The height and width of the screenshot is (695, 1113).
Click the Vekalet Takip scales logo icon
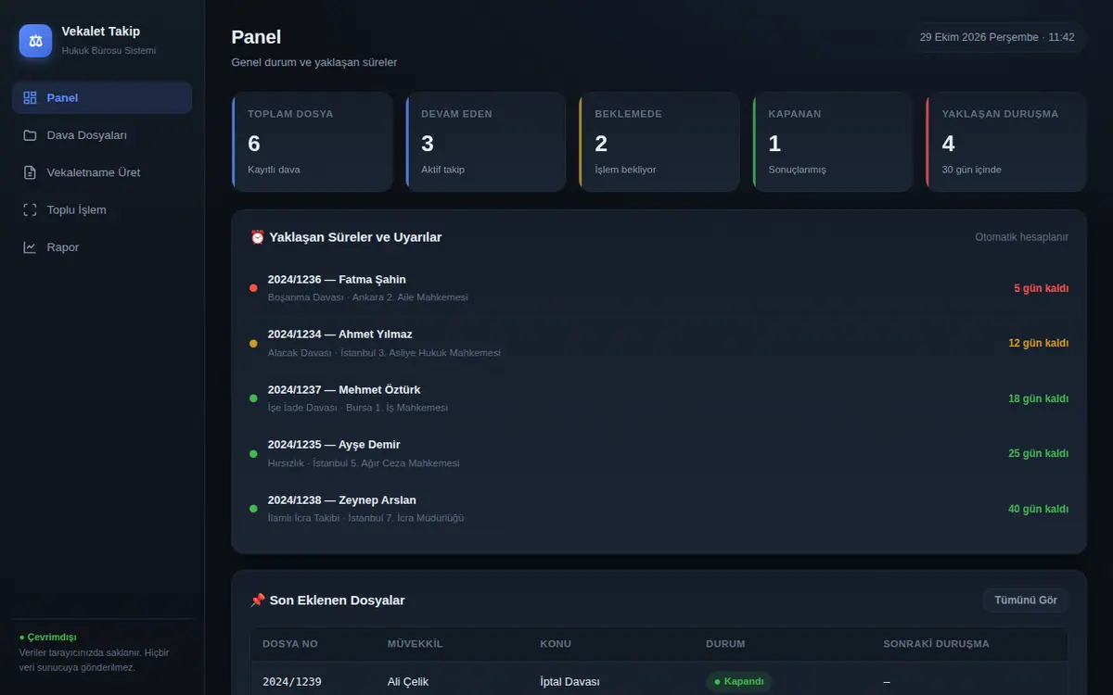pyautogui.click(x=35, y=41)
